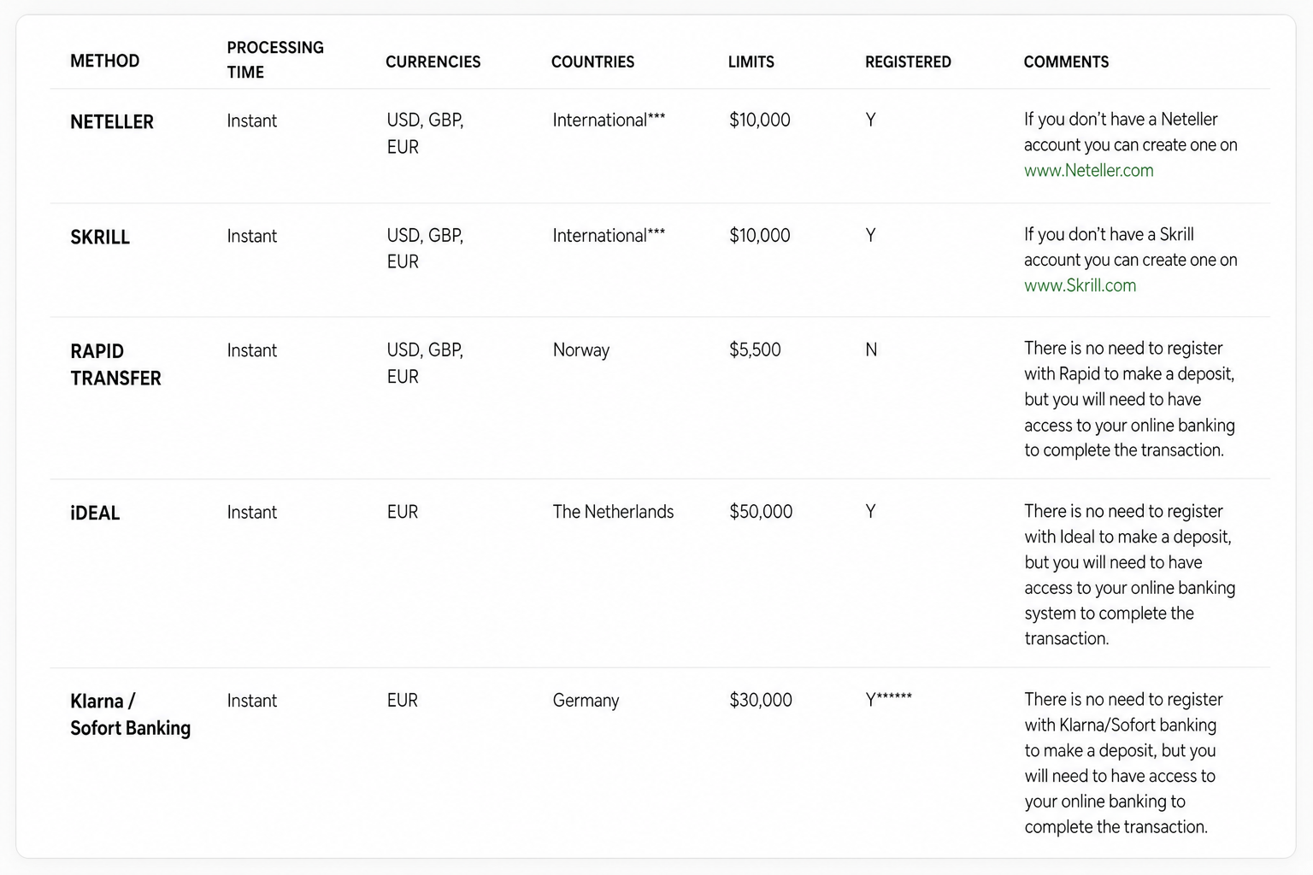Select the SKRILL method name
The height and width of the screenshot is (875, 1313).
pyautogui.click(x=100, y=238)
